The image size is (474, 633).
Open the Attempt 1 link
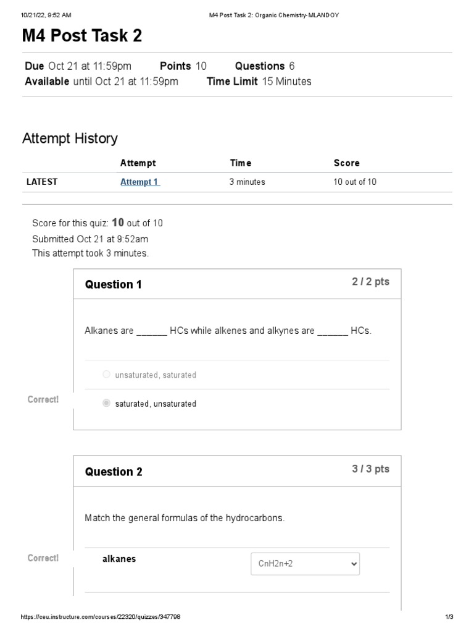139,182
